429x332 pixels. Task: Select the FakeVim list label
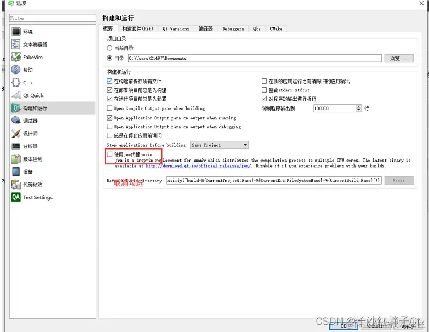(x=33, y=57)
